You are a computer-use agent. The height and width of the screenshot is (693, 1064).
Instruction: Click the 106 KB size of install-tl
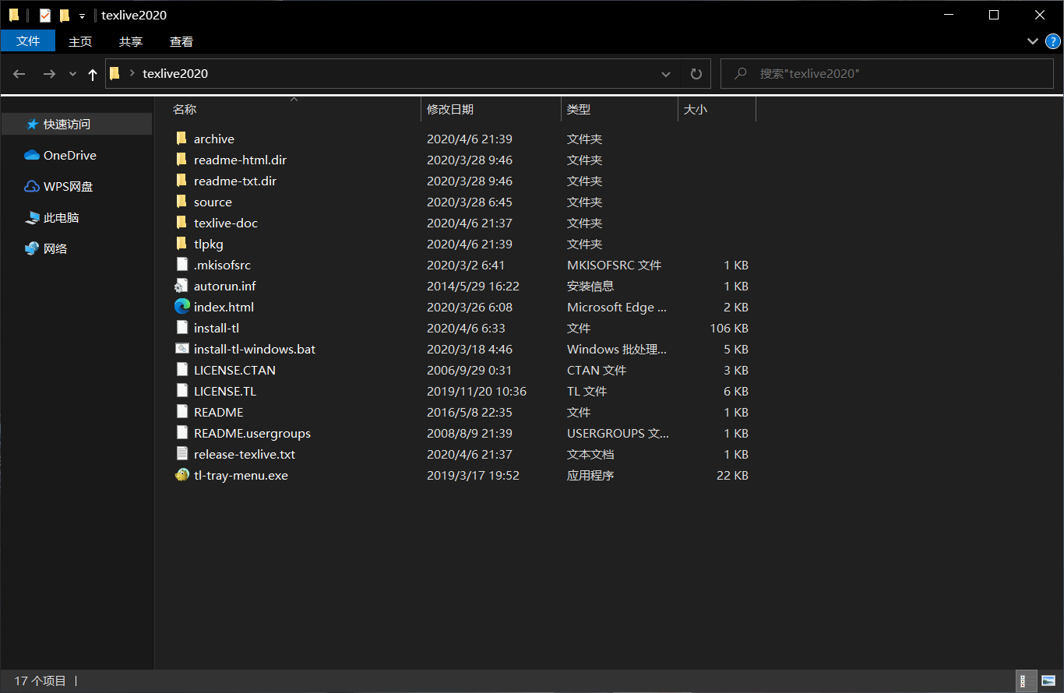tap(729, 328)
